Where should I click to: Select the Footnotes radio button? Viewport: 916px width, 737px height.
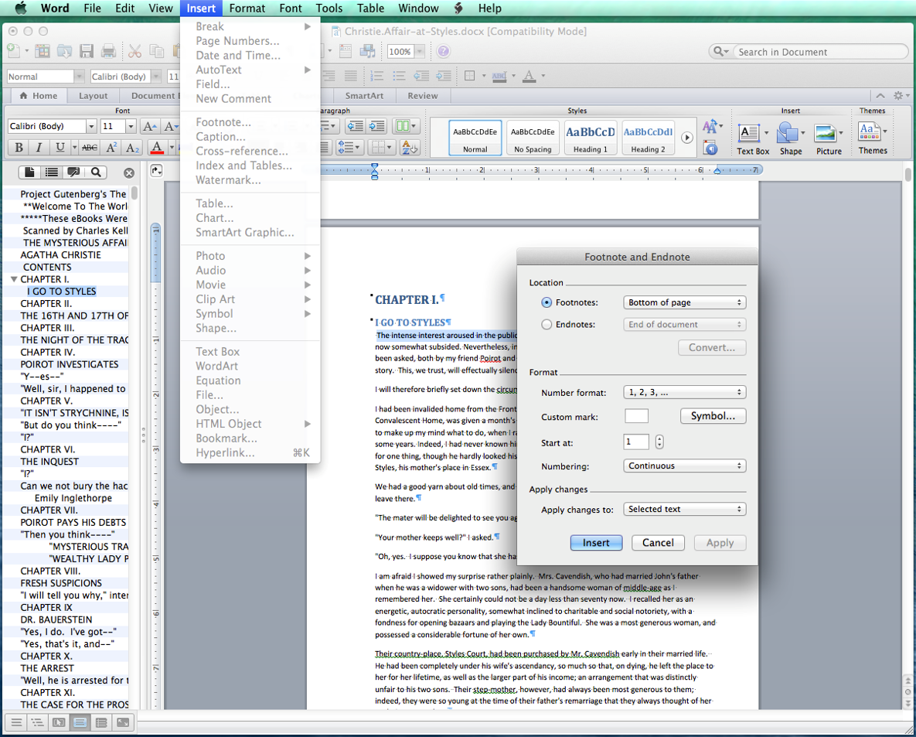tap(547, 303)
